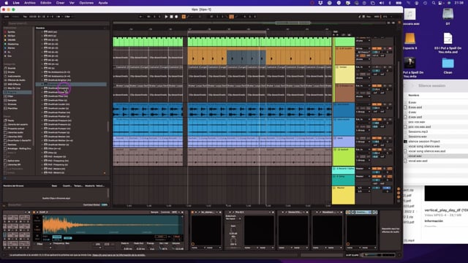The width and height of the screenshot is (468, 263).
Task: Open the Opciones menu
Action: pos(86,3)
